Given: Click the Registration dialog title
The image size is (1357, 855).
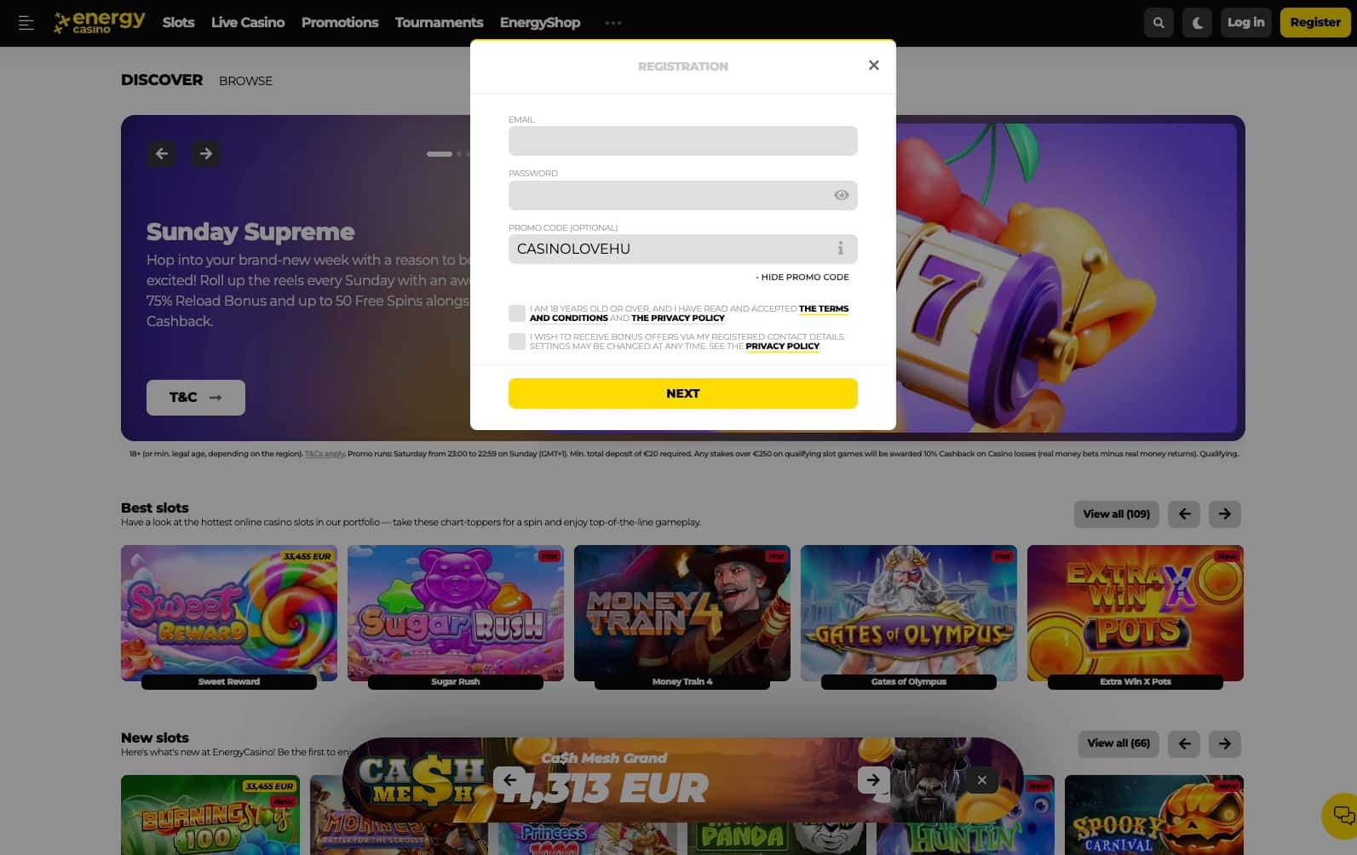Looking at the screenshot, I should 683,66.
